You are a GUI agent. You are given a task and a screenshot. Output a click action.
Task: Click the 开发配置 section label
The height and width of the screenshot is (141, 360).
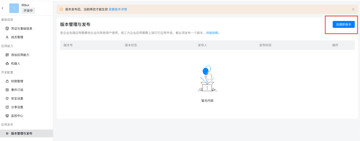[x=7, y=72]
